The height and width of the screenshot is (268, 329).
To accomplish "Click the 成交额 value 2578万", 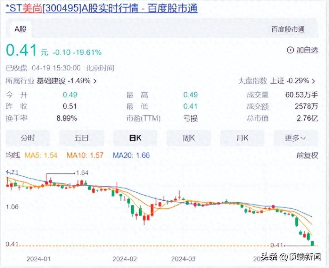I will point(307,106).
